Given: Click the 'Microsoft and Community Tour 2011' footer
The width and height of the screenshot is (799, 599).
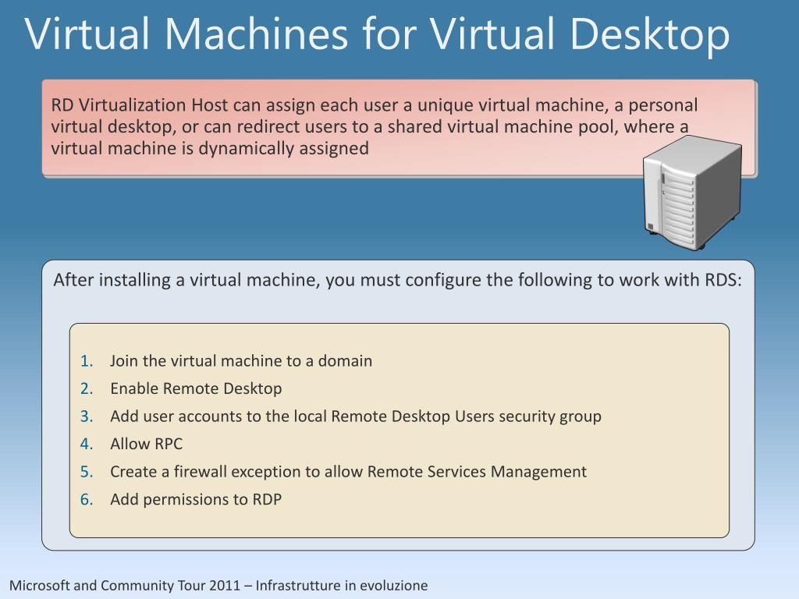Looking at the screenshot, I should pyautogui.click(x=218, y=585).
